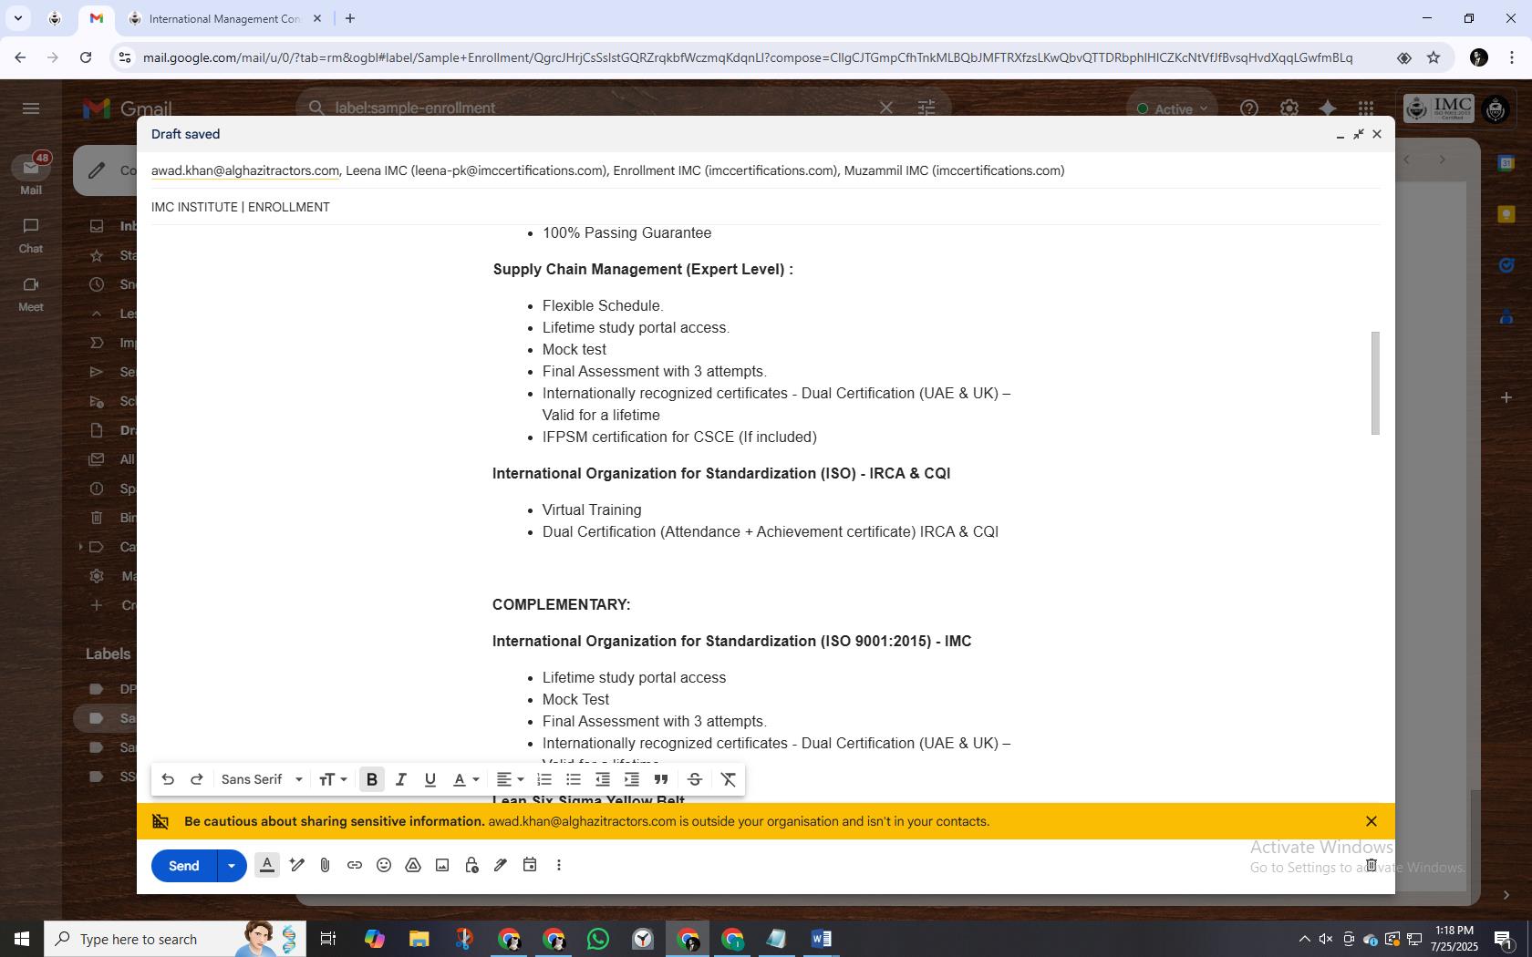Open Gmail settings gear icon

click(1289, 108)
